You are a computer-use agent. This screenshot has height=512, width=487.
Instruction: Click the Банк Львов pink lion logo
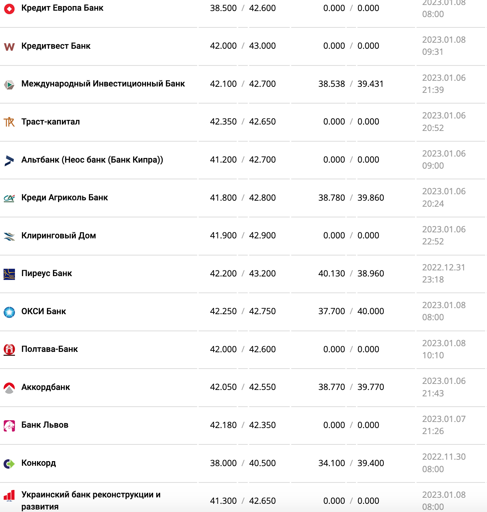[x=9, y=426]
